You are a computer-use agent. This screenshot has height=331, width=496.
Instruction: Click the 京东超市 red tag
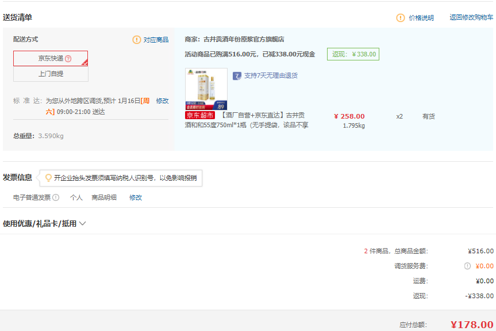(x=200, y=115)
